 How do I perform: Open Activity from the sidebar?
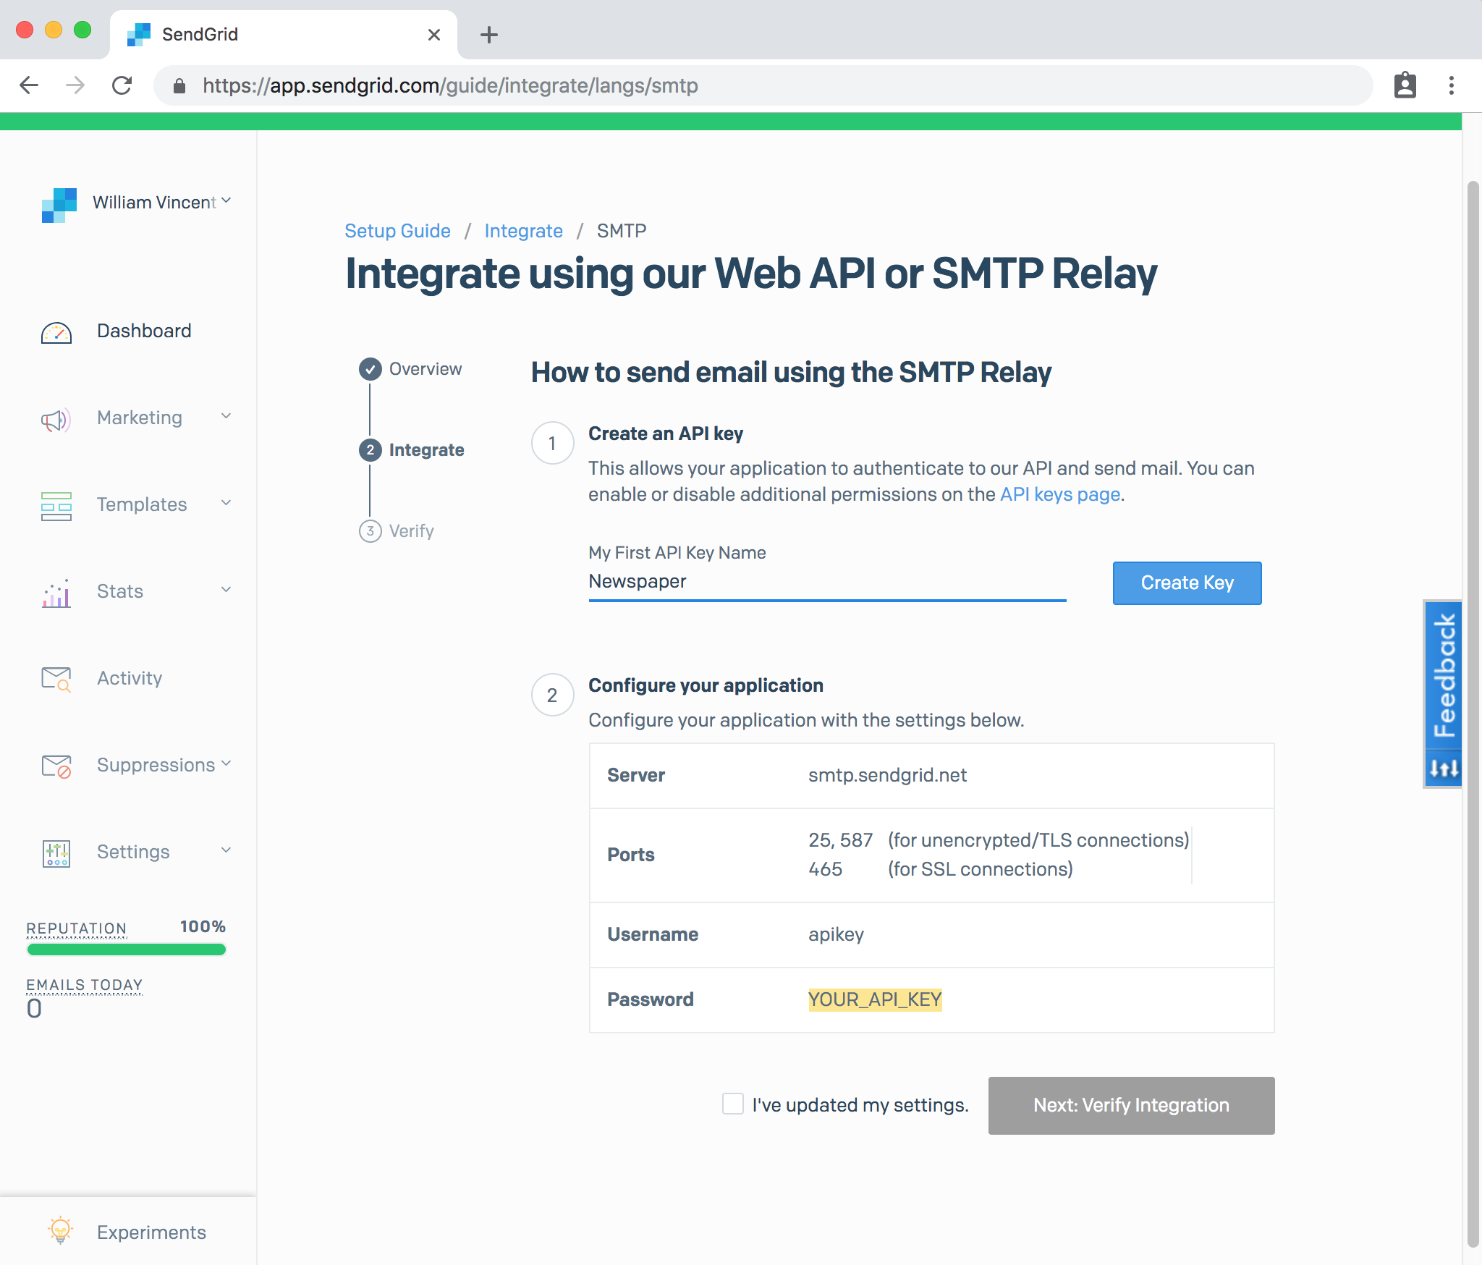130,679
